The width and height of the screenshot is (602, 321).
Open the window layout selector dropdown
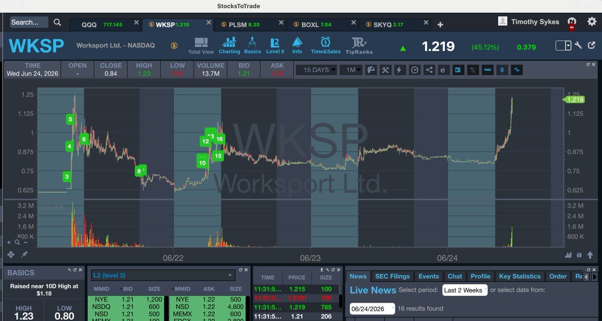[563, 46]
